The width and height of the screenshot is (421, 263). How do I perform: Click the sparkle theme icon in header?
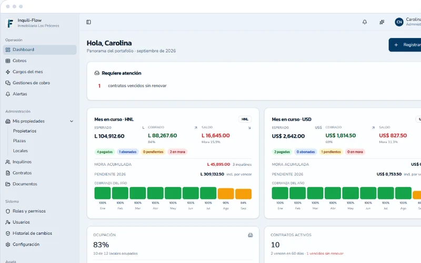tap(382, 22)
